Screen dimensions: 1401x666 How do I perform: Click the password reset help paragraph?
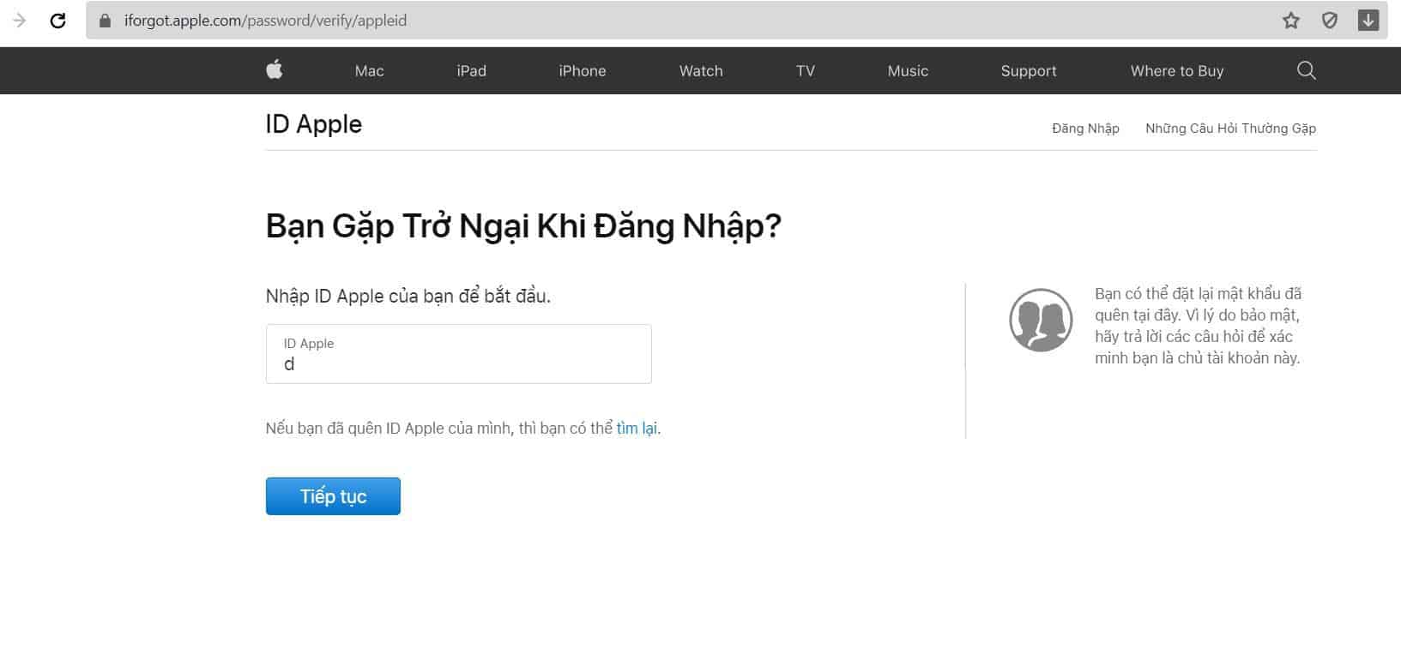[1198, 326]
